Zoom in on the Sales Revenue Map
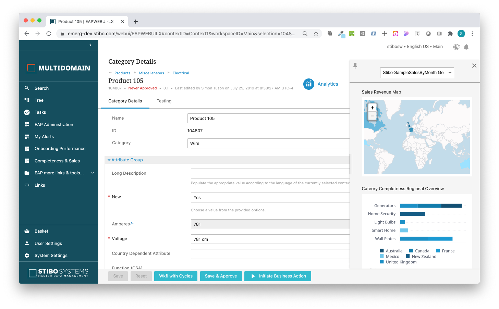Image resolution: width=499 pixels, height=309 pixels. click(x=372, y=108)
